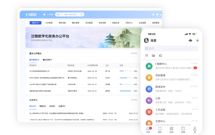Switch to the 已办(5) tab
Viewport: 215px width, 135px height.
click(52, 106)
